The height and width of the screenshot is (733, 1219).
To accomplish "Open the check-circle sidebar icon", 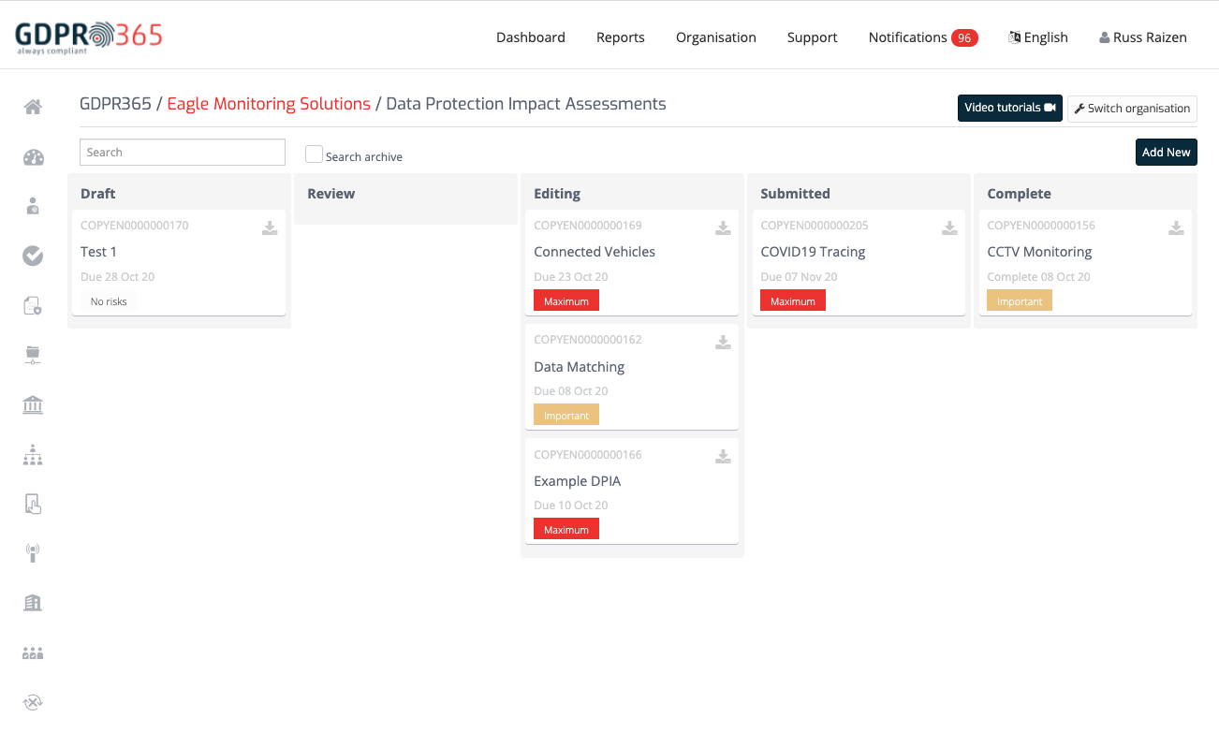I will 33,256.
